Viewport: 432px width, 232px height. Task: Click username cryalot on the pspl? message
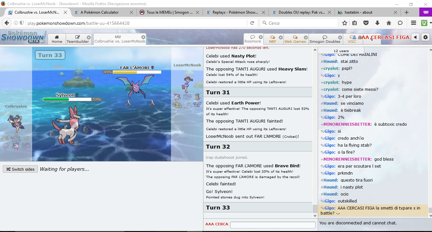point(332,68)
